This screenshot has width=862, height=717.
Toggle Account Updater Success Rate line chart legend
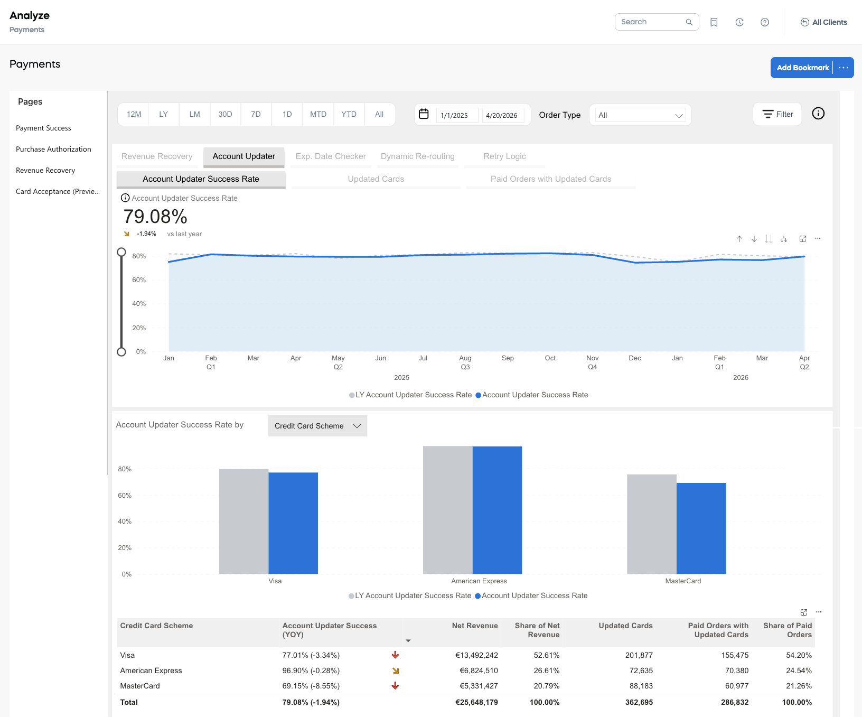pyautogui.click(x=532, y=395)
